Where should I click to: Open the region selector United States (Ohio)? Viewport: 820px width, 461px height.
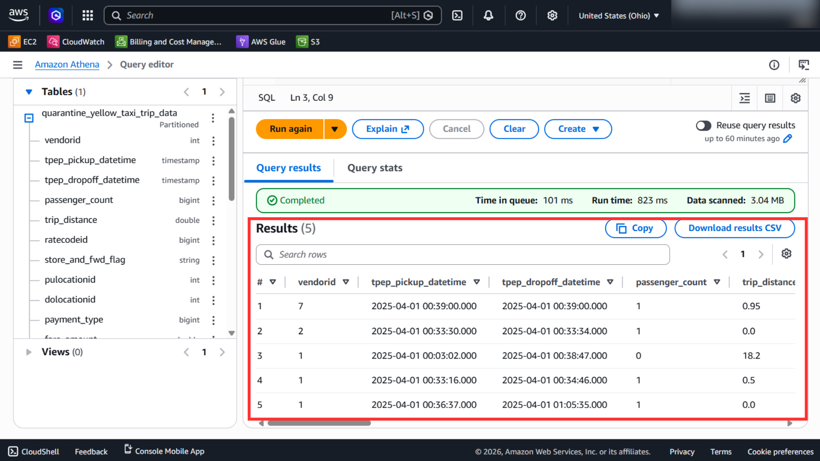618,16
